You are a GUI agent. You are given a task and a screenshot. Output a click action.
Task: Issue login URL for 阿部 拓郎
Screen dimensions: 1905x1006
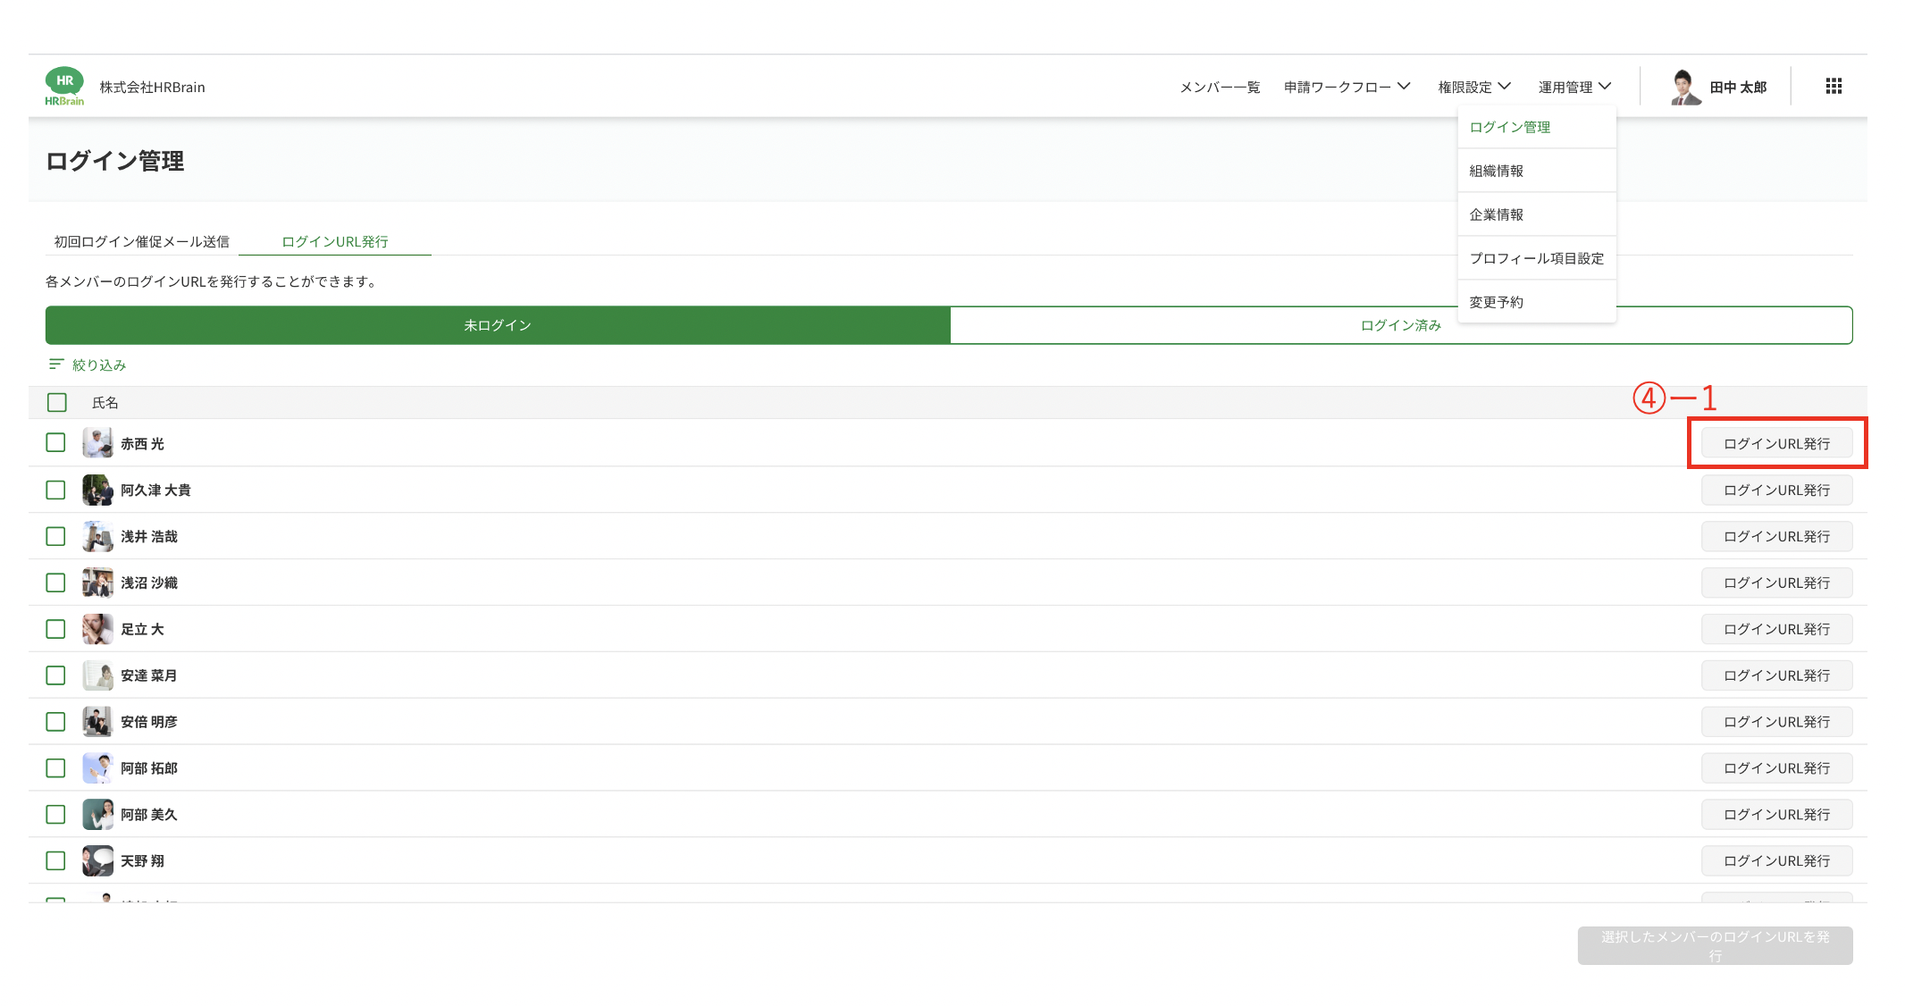click(1776, 767)
